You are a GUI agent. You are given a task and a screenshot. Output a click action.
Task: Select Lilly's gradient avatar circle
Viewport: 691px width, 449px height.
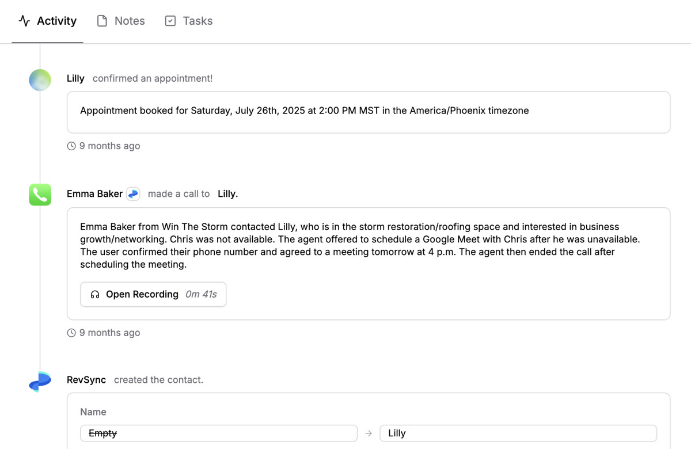(39, 80)
